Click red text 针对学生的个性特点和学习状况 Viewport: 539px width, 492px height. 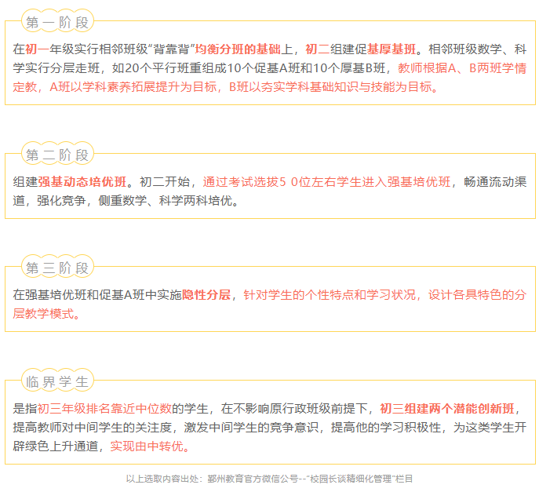[330, 294]
